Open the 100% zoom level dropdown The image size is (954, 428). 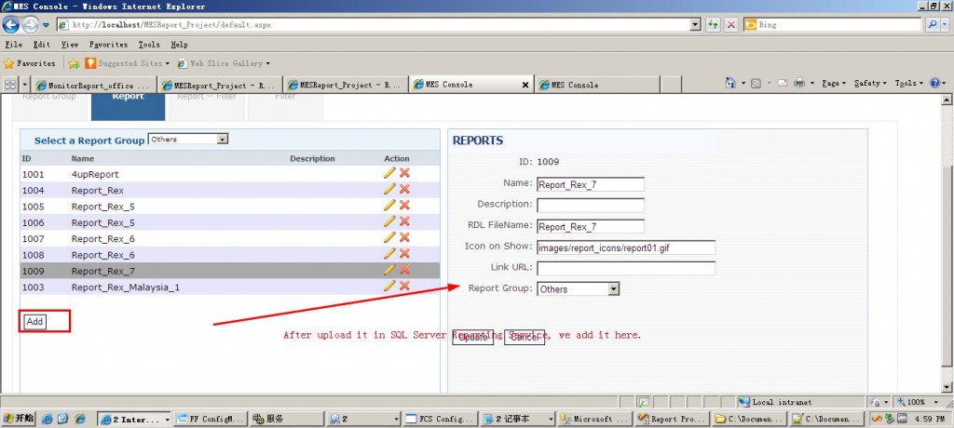click(936, 402)
